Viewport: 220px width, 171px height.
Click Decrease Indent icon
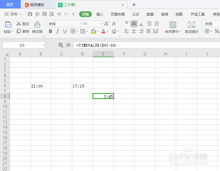point(149,24)
